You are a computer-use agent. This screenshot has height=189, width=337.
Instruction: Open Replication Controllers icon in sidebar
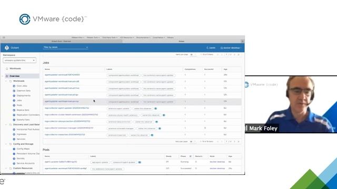click(14, 115)
